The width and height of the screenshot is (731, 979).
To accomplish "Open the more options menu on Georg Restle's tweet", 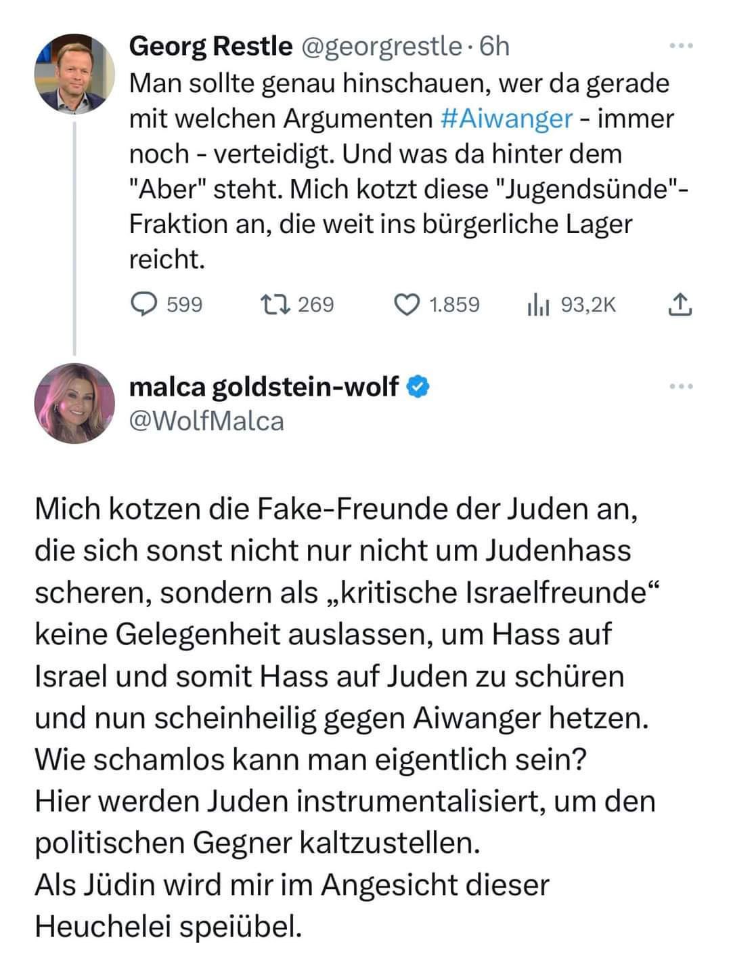I will point(680,46).
